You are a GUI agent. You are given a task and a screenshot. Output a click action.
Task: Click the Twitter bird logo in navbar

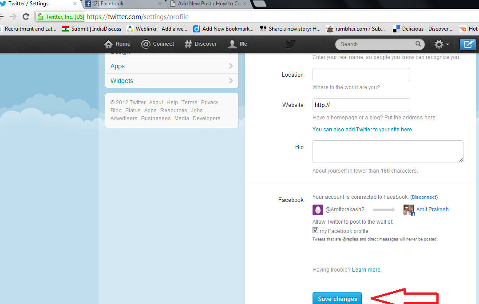[x=290, y=44]
